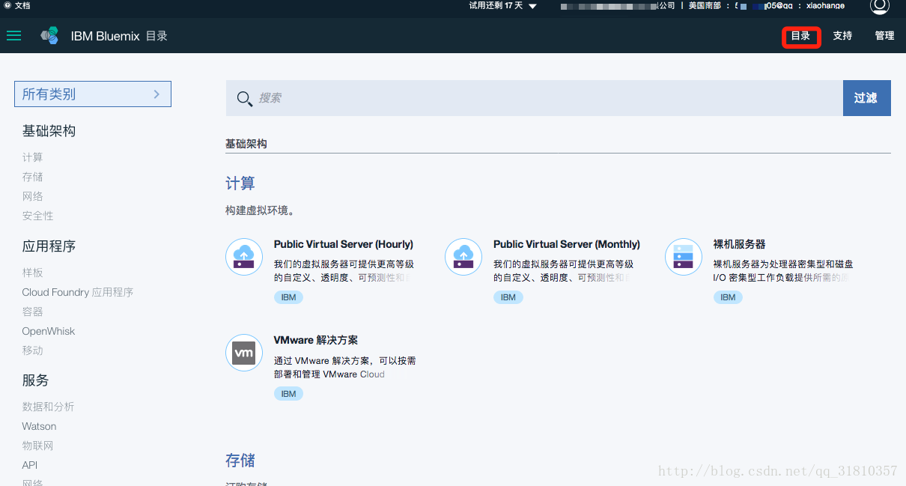Click the 美国南部 region selector in header

pyautogui.click(x=706, y=6)
